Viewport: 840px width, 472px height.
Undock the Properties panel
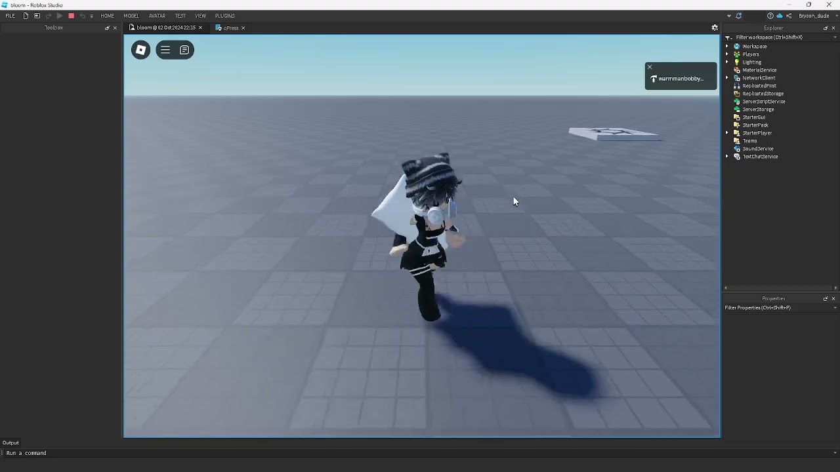coord(826,298)
